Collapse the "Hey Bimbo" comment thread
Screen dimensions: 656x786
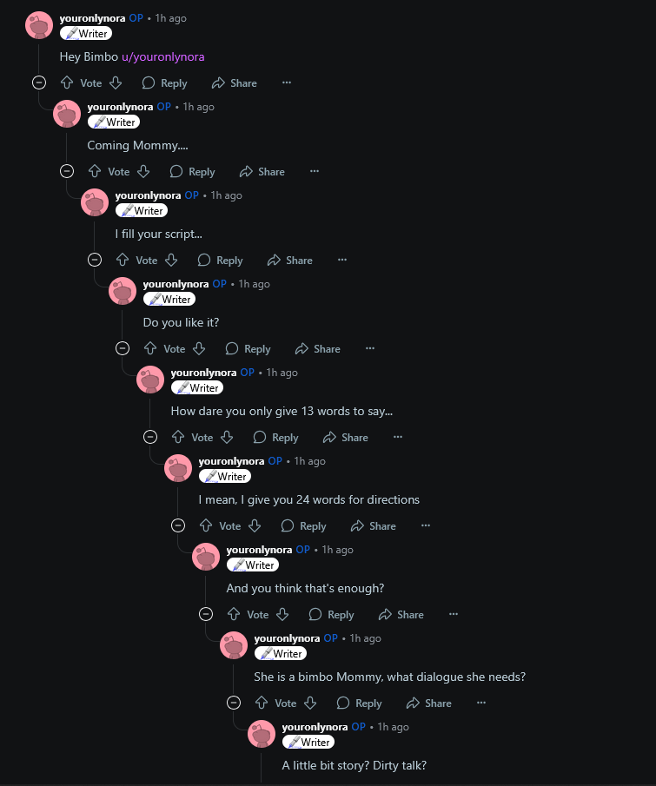point(39,83)
